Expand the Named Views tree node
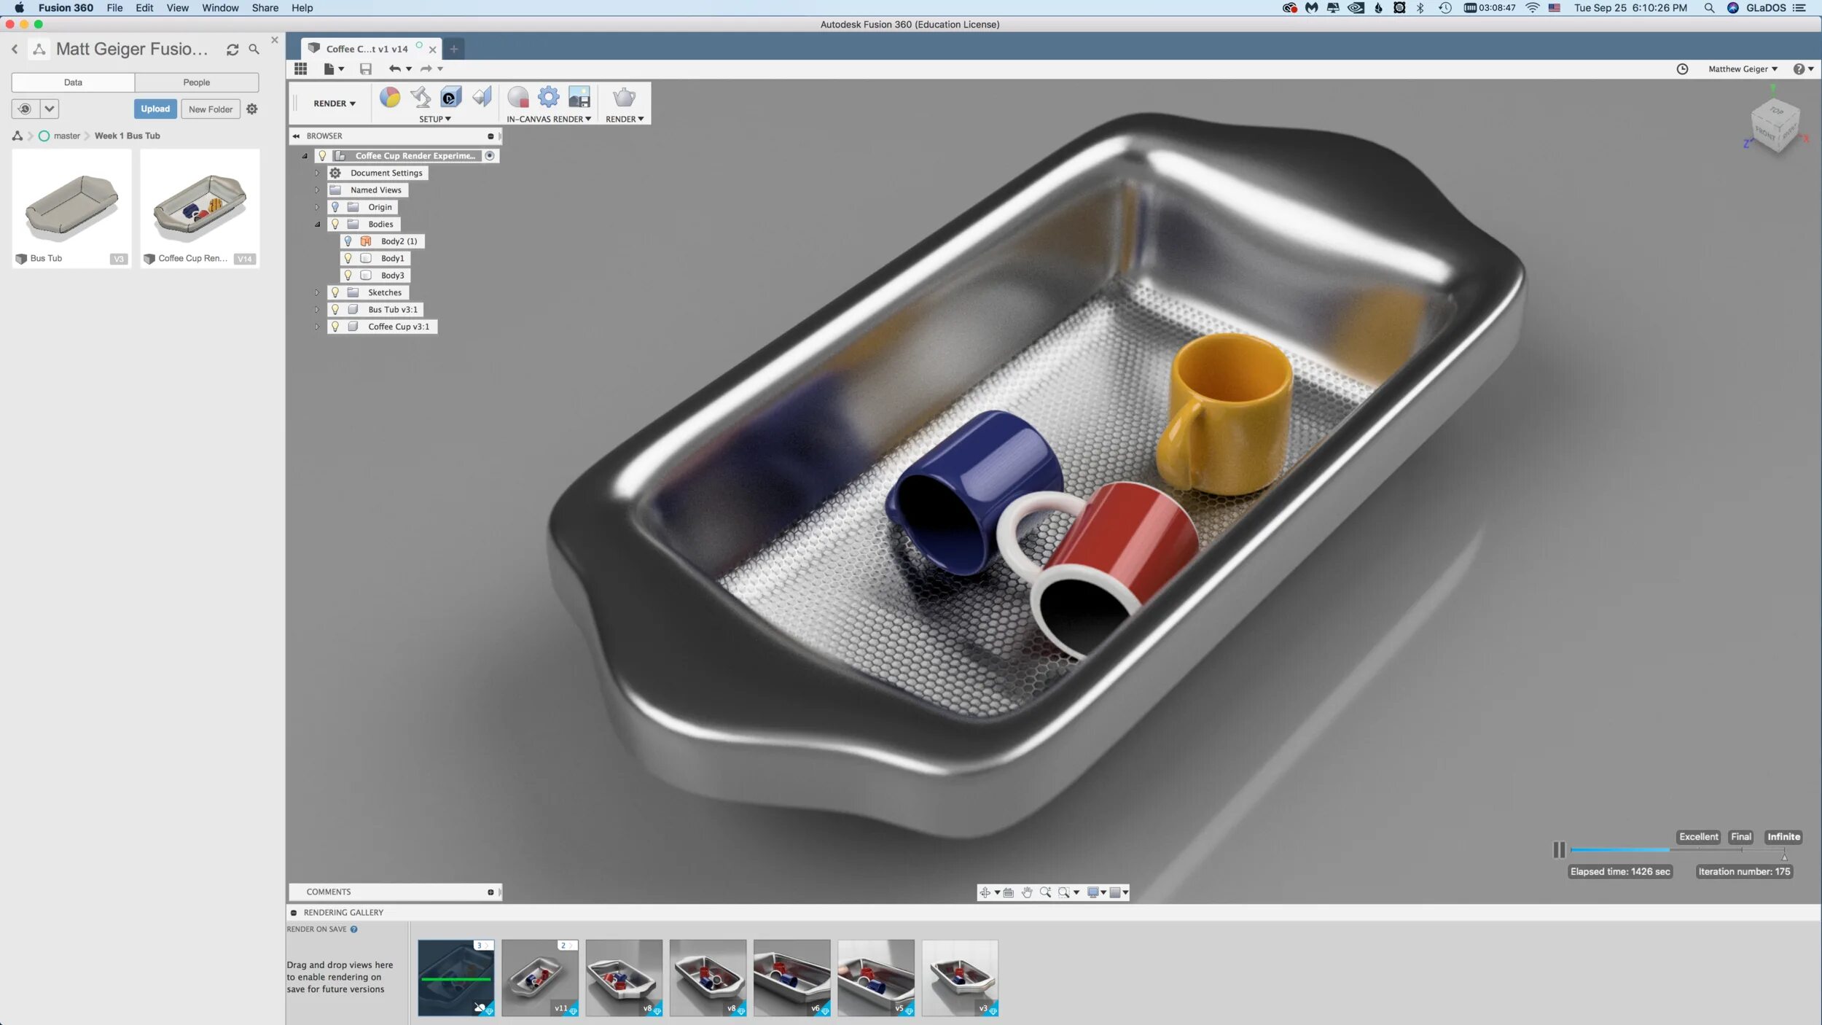1822x1025 pixels. coord(317,190)
